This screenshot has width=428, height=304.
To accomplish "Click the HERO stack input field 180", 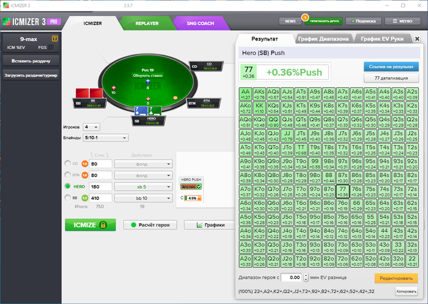I will (x=100, y=187).
